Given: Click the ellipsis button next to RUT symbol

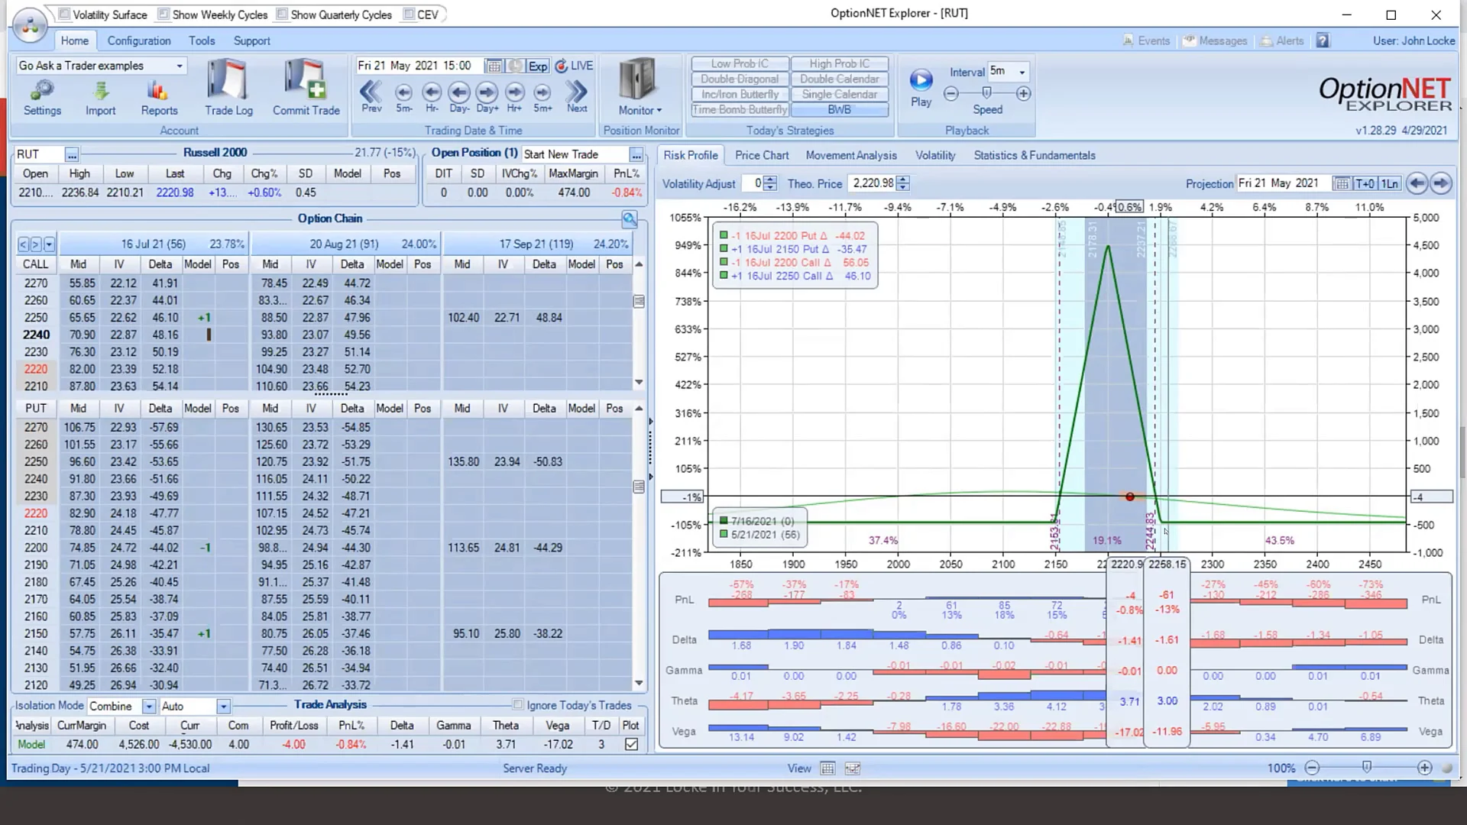Looking at the screenshot, I should coord(72,155).
